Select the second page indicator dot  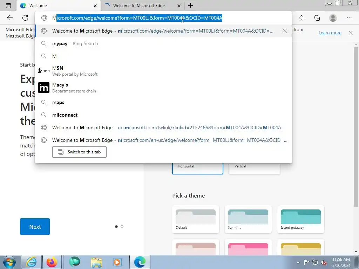(122, 227)
